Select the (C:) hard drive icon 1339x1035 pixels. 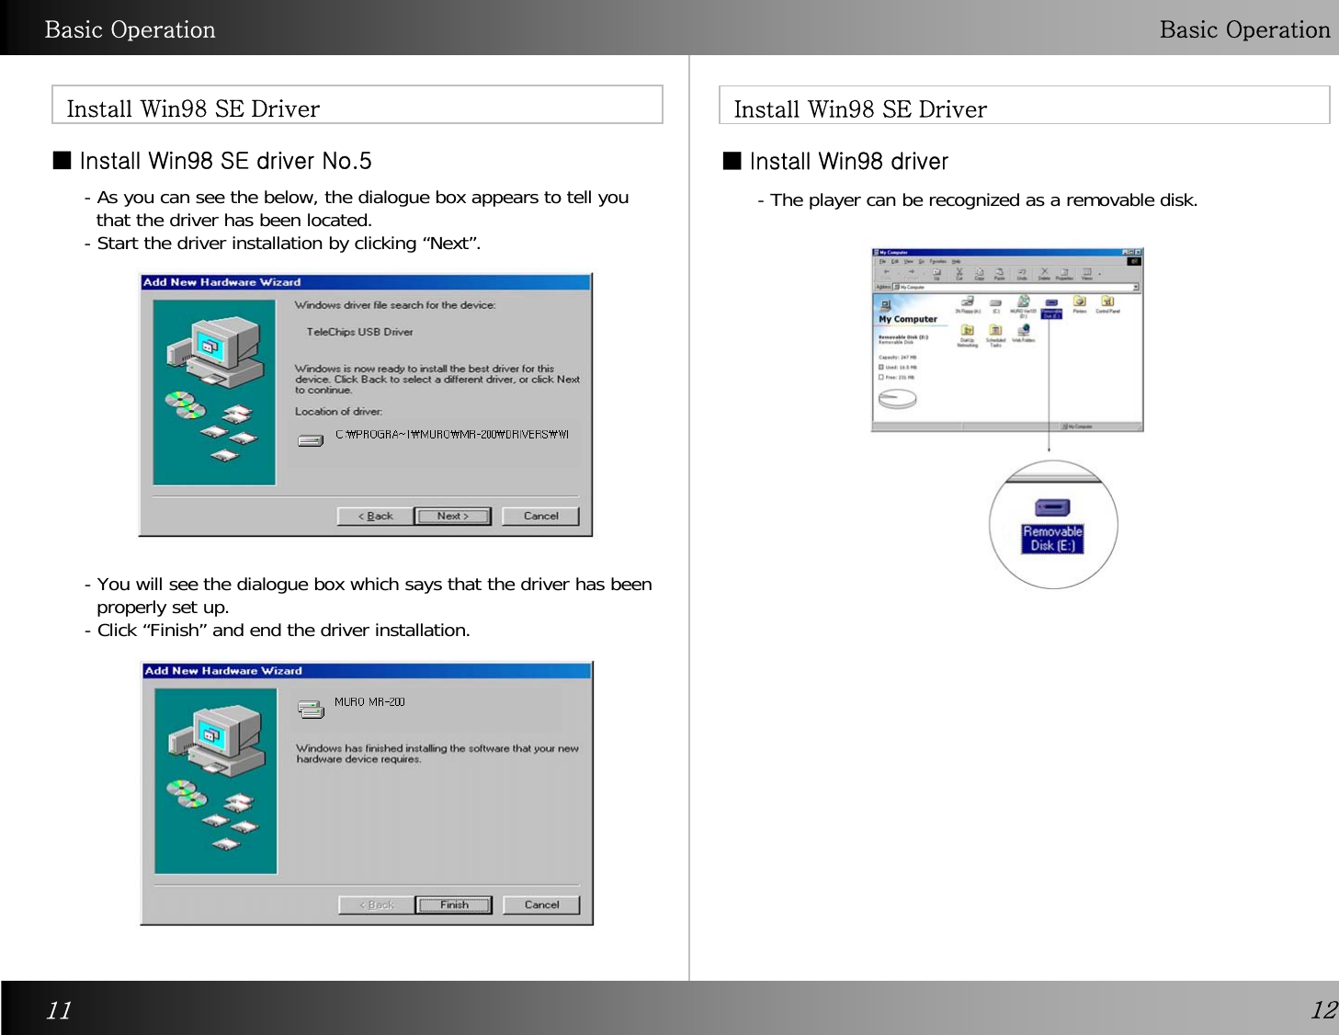tap(996, 304)
